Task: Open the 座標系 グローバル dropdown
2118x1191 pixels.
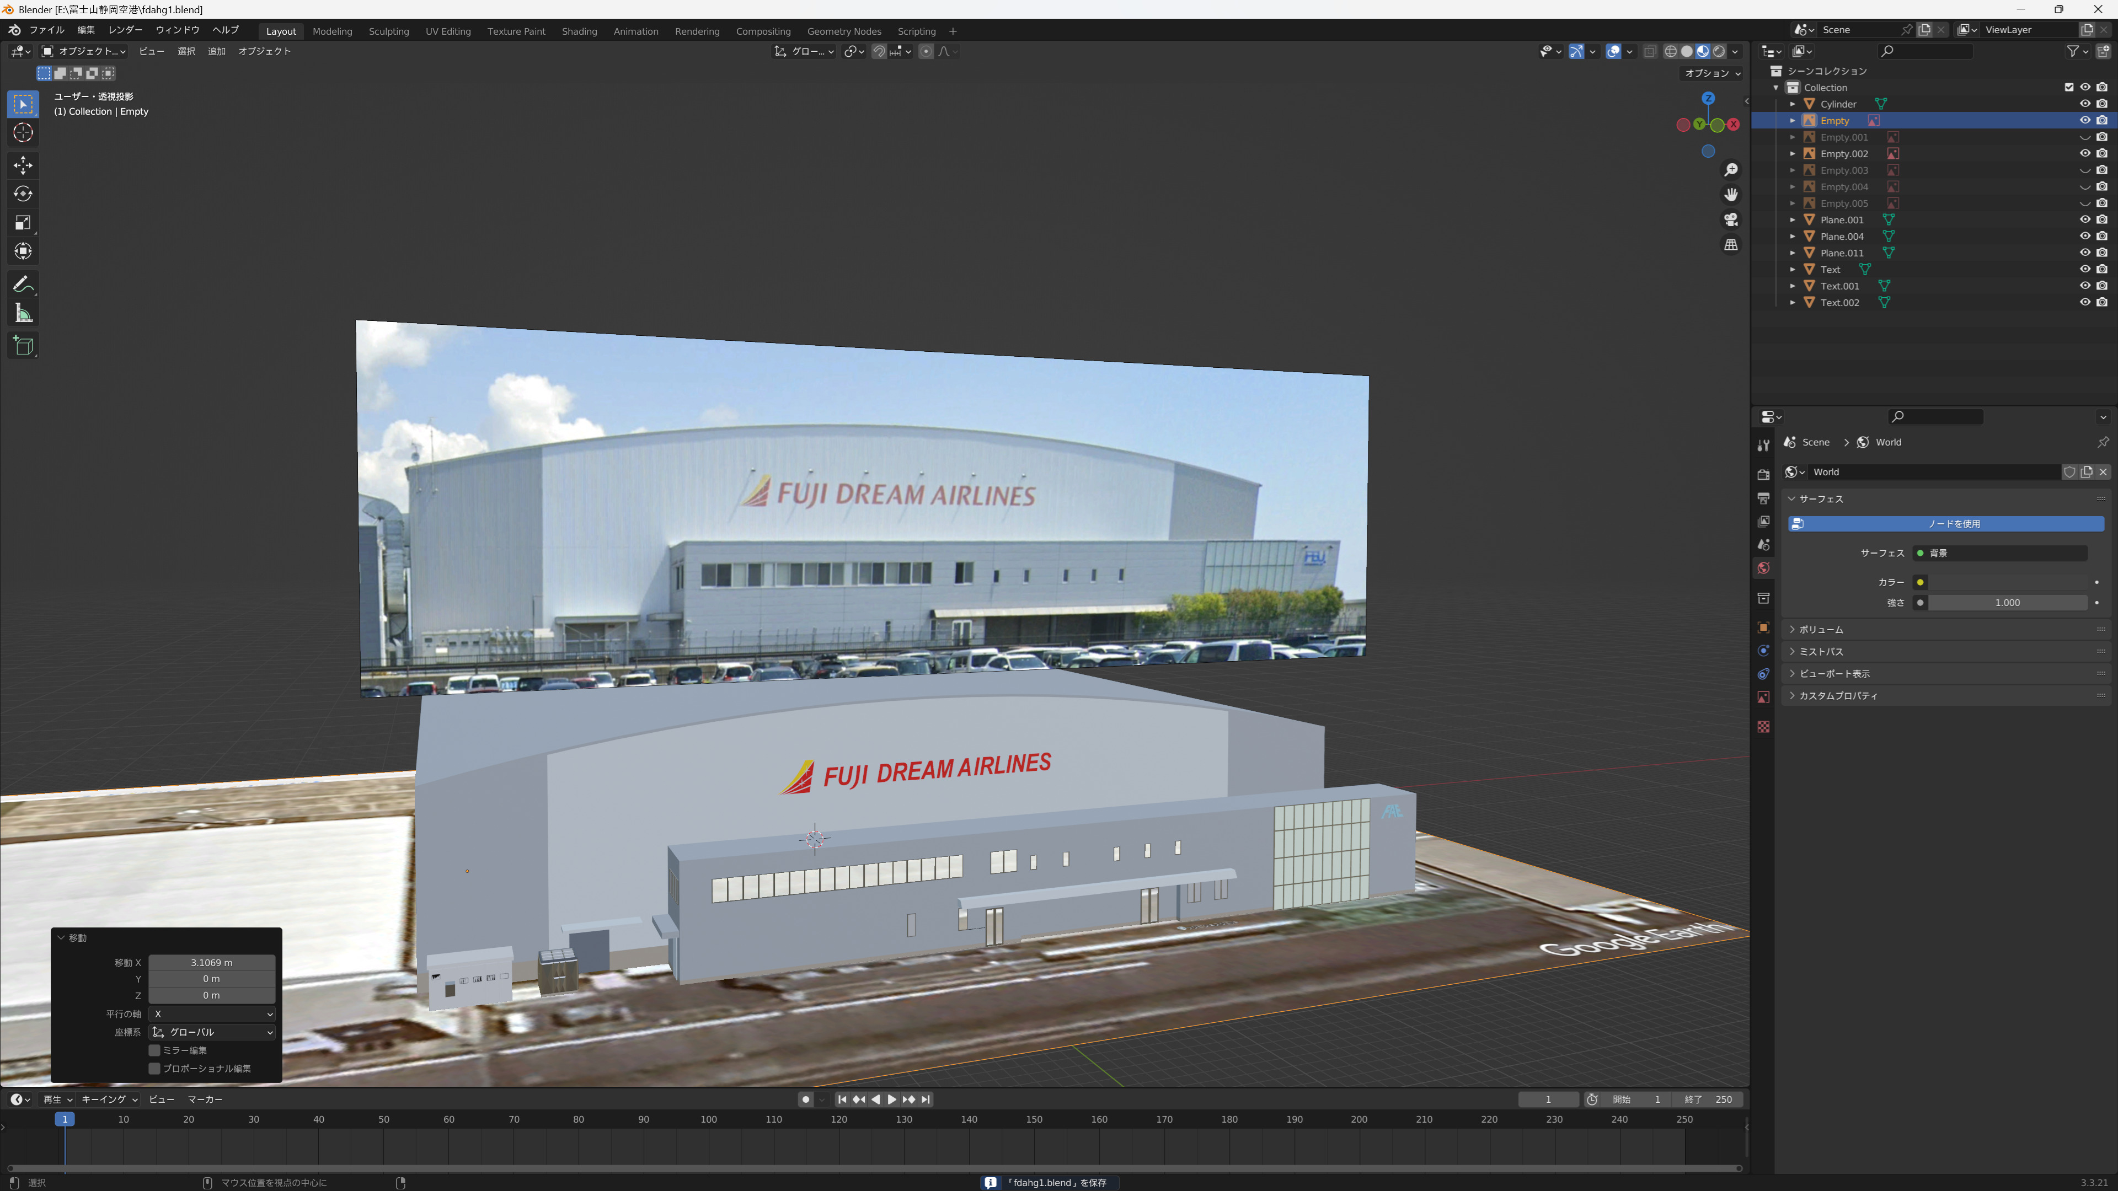Action: pyautogui.click(x=212, y=1032)
